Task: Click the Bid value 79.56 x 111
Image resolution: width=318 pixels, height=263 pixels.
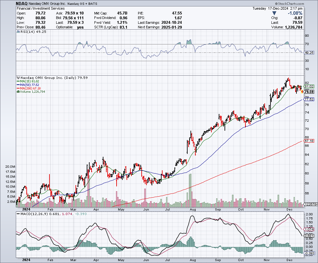Action: coord(73,18)
